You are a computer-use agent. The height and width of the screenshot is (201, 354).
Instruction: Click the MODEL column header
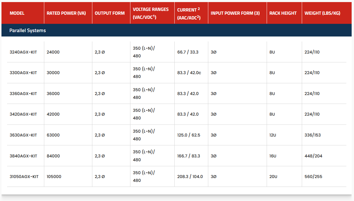click(17, 13)
